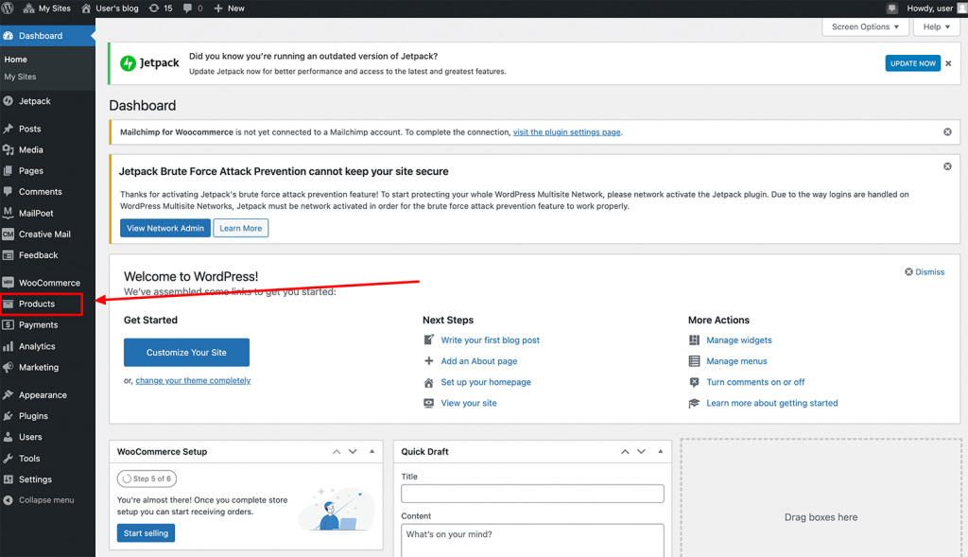This screenshot has height=557, width=968.
Task: Dismiss the Jetpack update banner
Action: tap(948, 63)
